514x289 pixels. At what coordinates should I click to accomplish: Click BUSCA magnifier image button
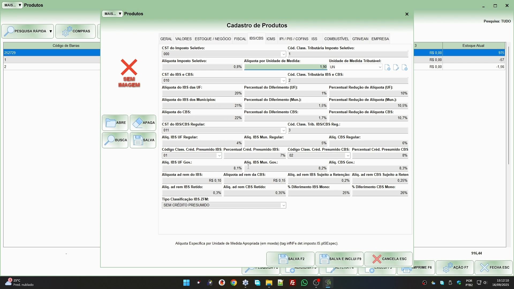tap(115, 140)
